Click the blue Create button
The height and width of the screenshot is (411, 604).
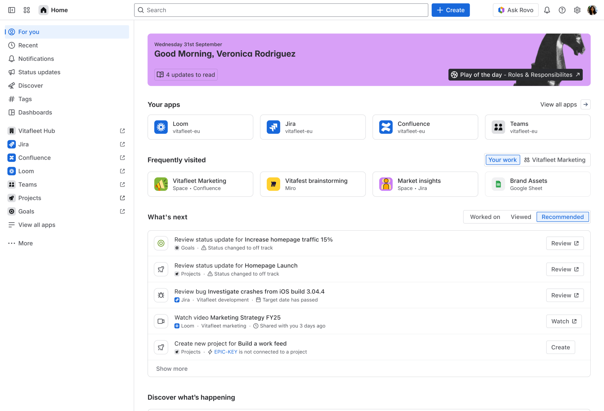click(x=451, y=10)
